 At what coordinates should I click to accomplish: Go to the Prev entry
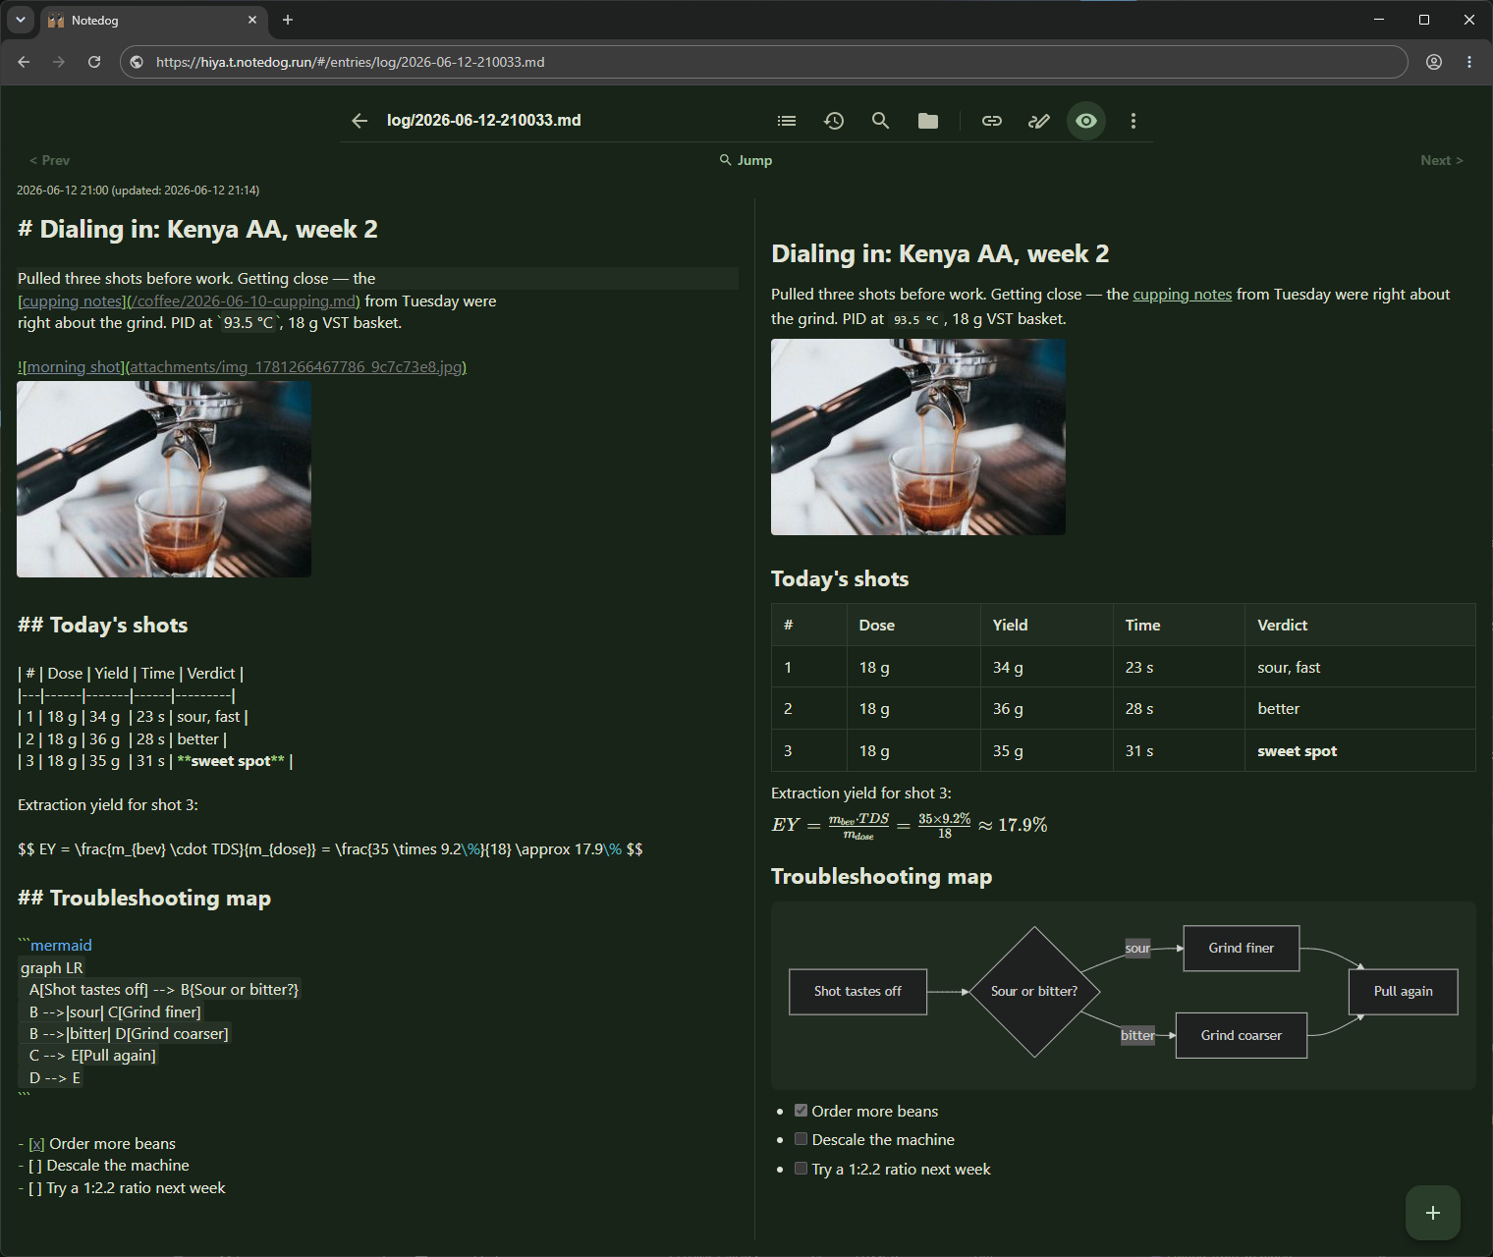pos(49,160)
